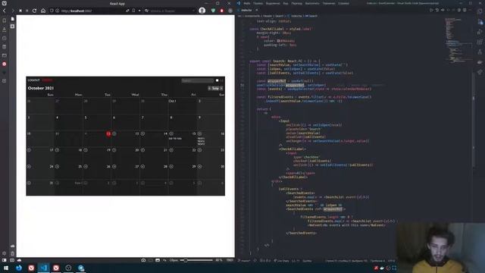
Task: Close the index.tsx editor tab
Action: coord(256,10)
